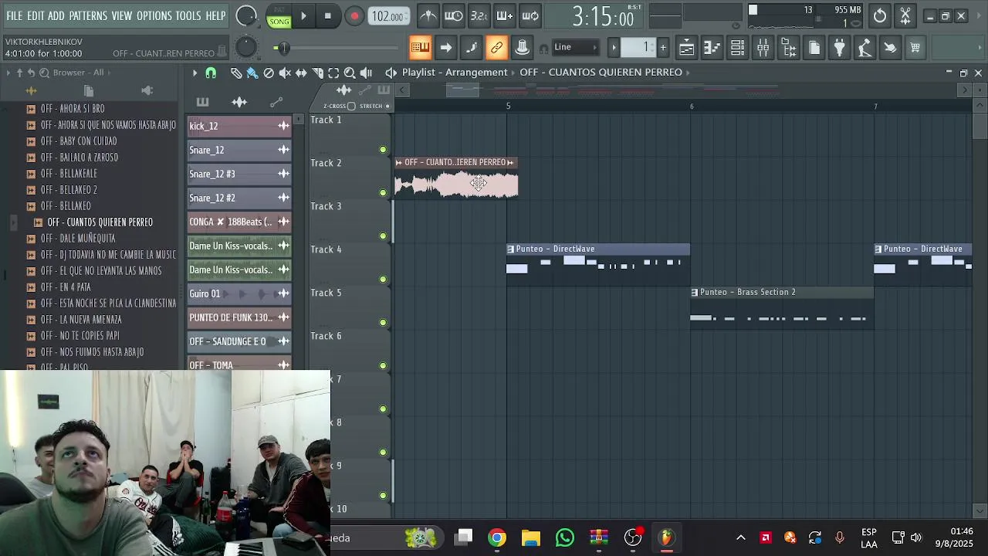The image size is (988, 556).
Task: Select the Playback speaker tool in Playlist
Action: click(366, 73)
